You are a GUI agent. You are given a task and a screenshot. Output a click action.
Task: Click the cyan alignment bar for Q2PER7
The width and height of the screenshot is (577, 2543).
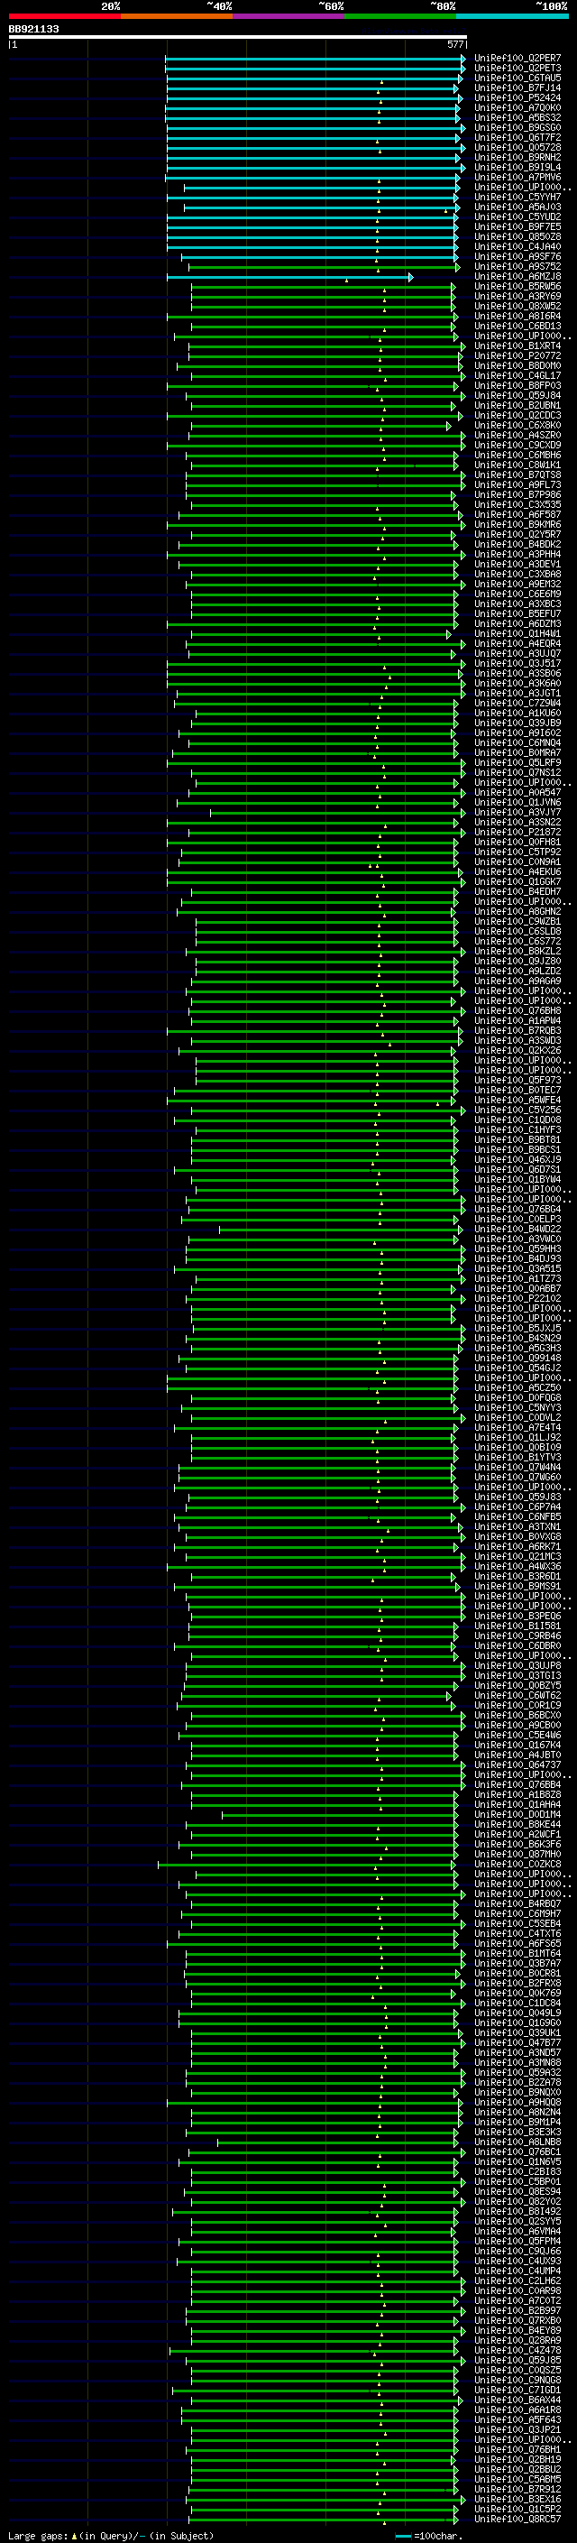click(x=316, y=59)
